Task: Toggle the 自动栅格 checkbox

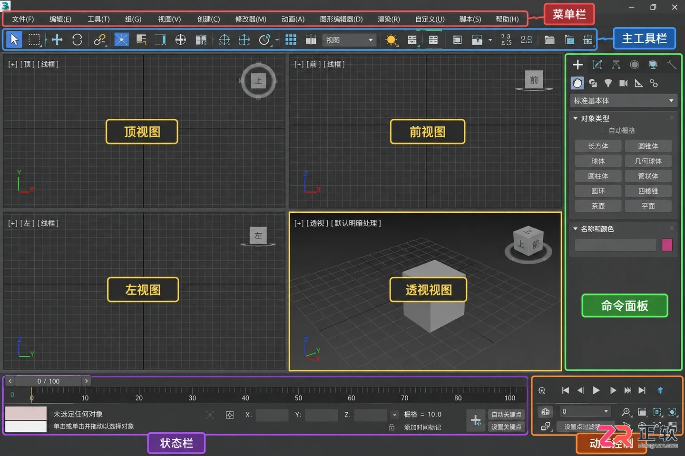Action: point(603,131)
